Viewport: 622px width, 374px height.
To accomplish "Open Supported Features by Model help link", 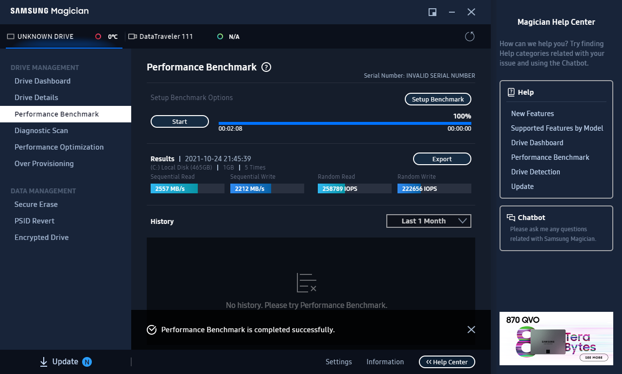I will click(x=557, y=128).
